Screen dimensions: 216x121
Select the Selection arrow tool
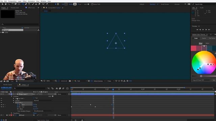point(2,4)
